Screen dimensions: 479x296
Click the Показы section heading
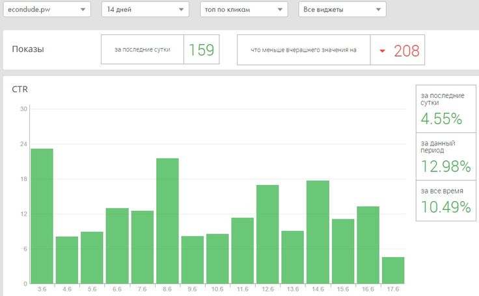tap(28, 49)
